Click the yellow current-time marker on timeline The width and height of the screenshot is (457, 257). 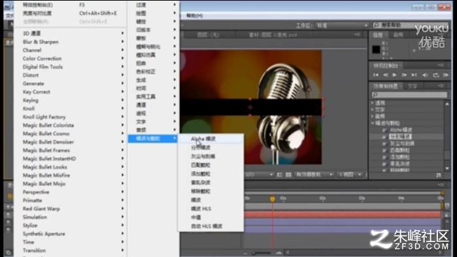point(272,199)
